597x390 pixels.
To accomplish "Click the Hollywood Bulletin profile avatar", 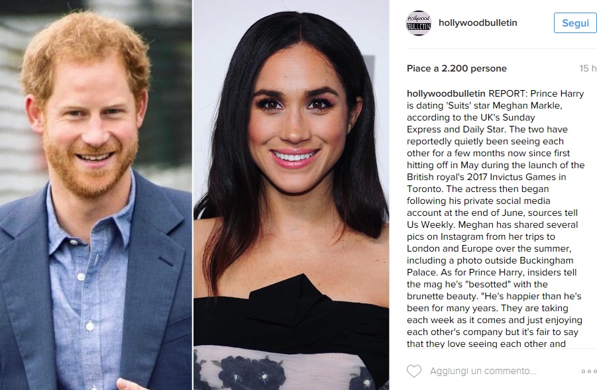I will (x=419, y=23).
